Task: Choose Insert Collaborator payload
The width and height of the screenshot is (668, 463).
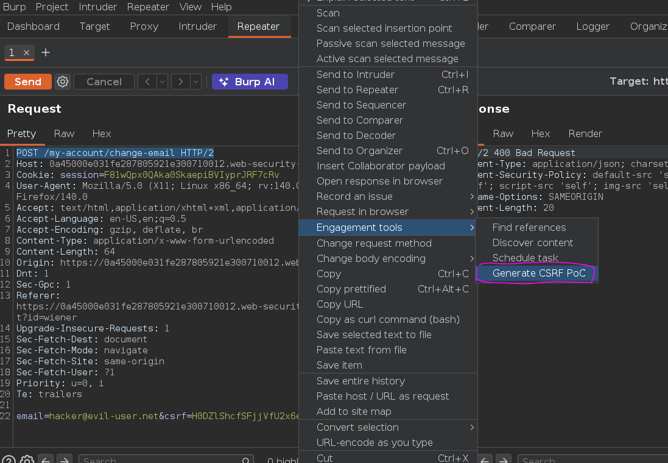Action: [388, 166]
